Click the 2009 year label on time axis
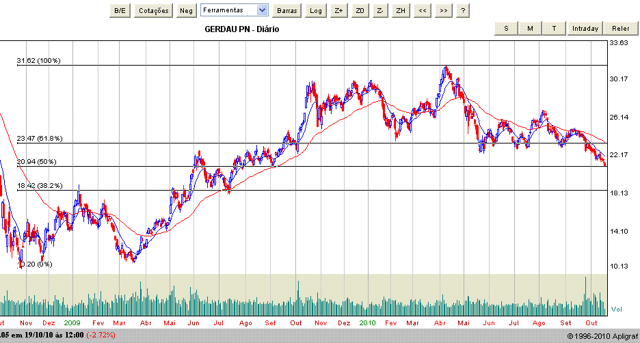The width and height of the screenshot is (640, 343). tap(72, 323)
